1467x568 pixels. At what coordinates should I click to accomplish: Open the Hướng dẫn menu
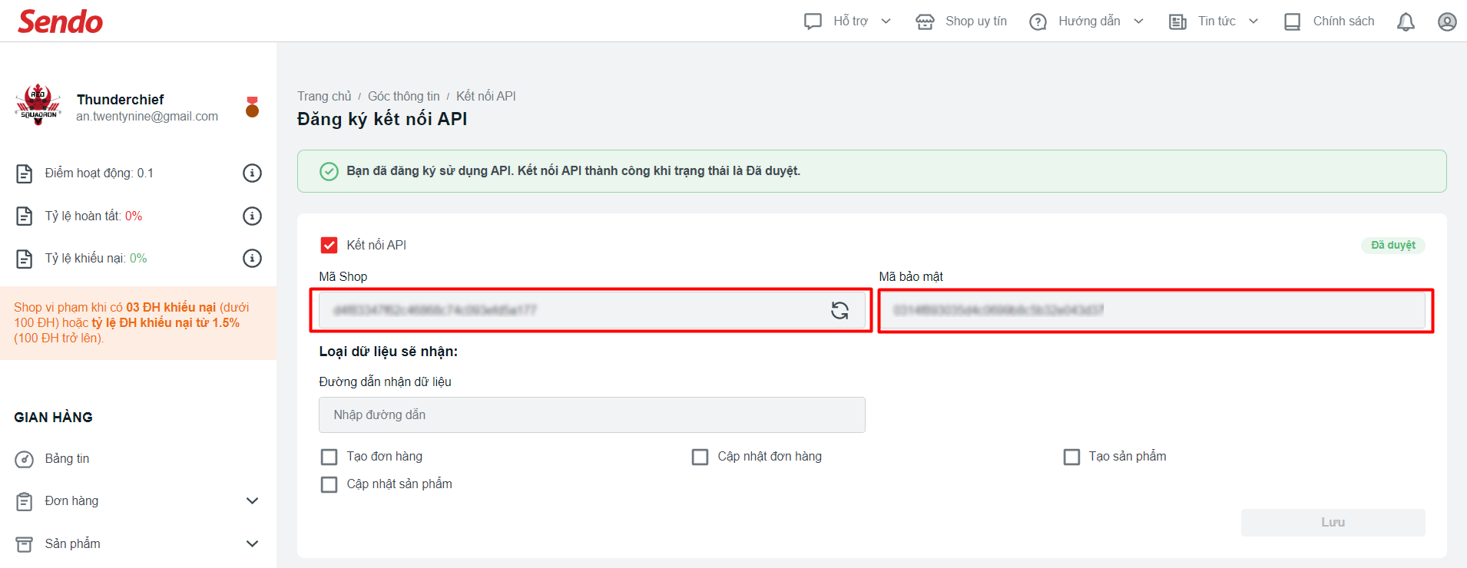pos(1089,21)
